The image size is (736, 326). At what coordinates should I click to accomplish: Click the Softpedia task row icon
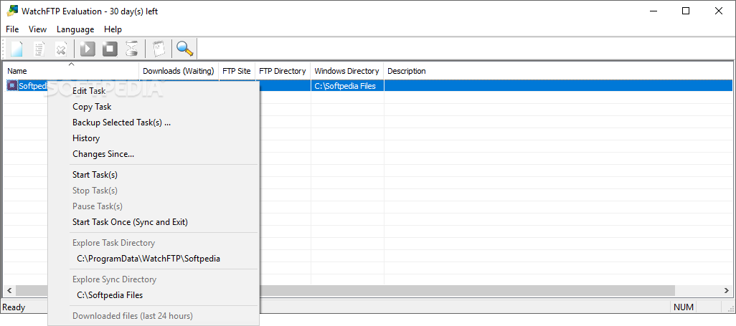pos(11,86)
